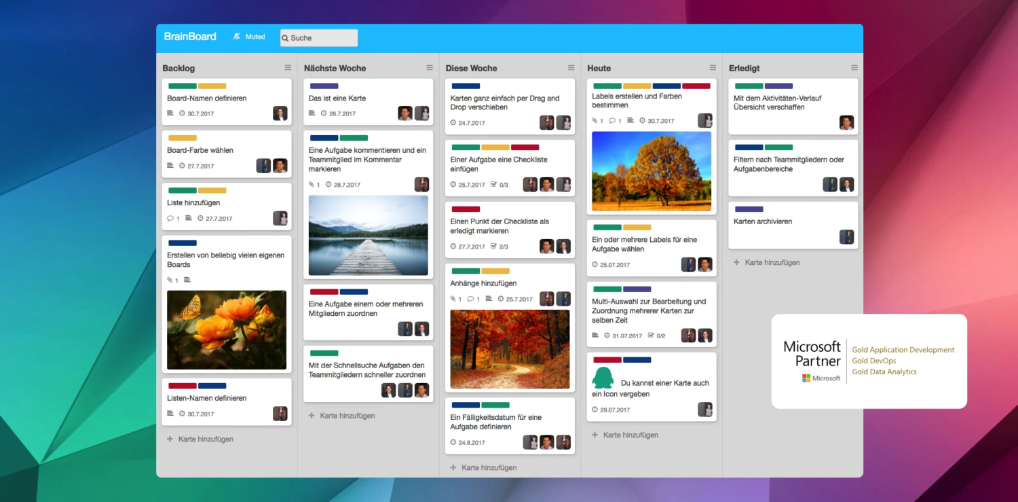The width and height of the screenshot is (1018, 502).
Task: Click checklist 0/3 icon on 'Checkliste einfügen' card
Action: [x=493, y=185]
